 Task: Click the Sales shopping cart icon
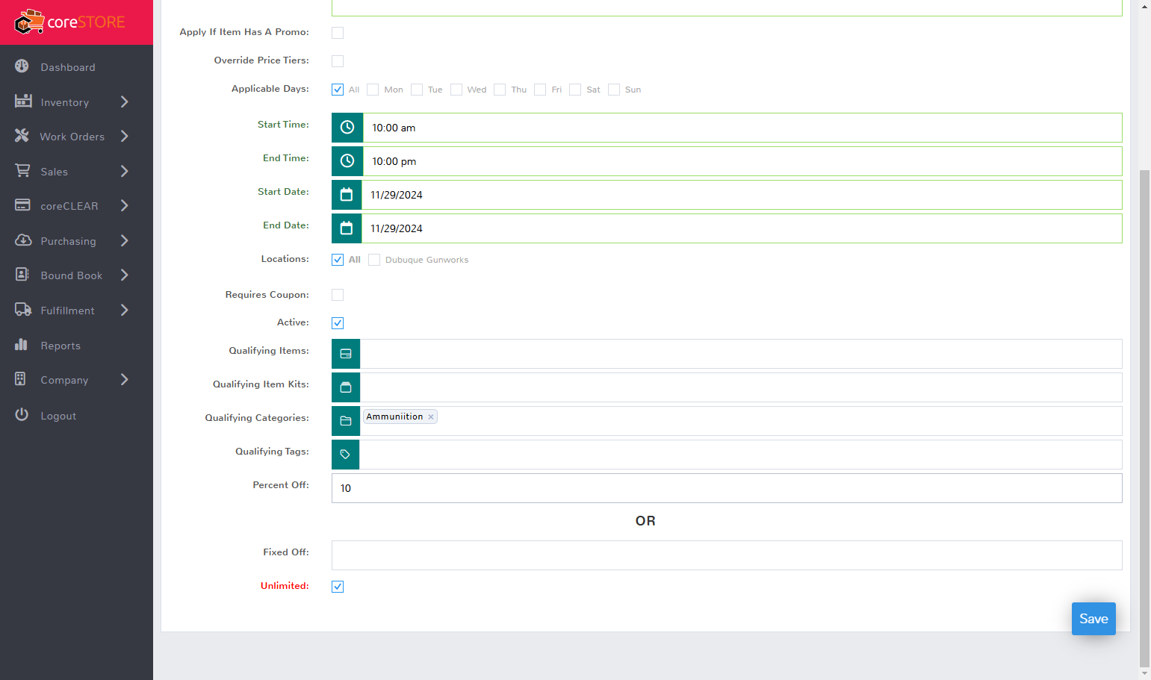22,171
